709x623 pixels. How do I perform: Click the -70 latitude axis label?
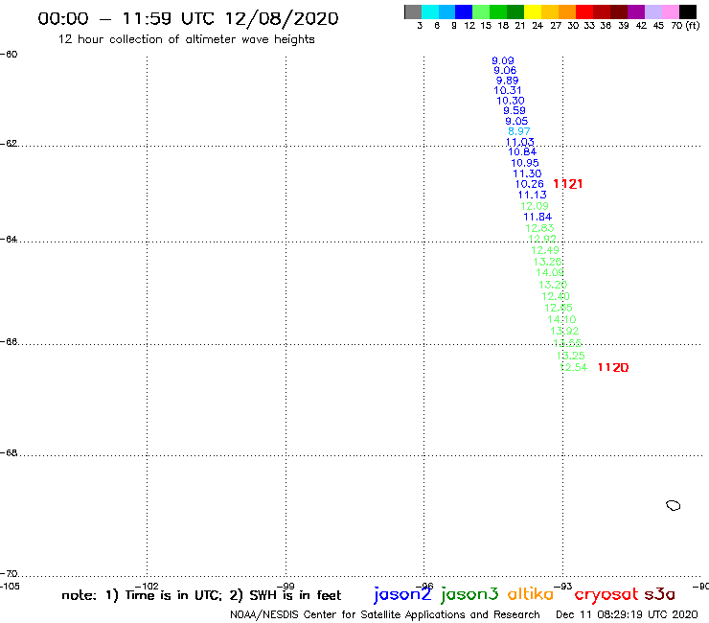(x=9, y=574)
